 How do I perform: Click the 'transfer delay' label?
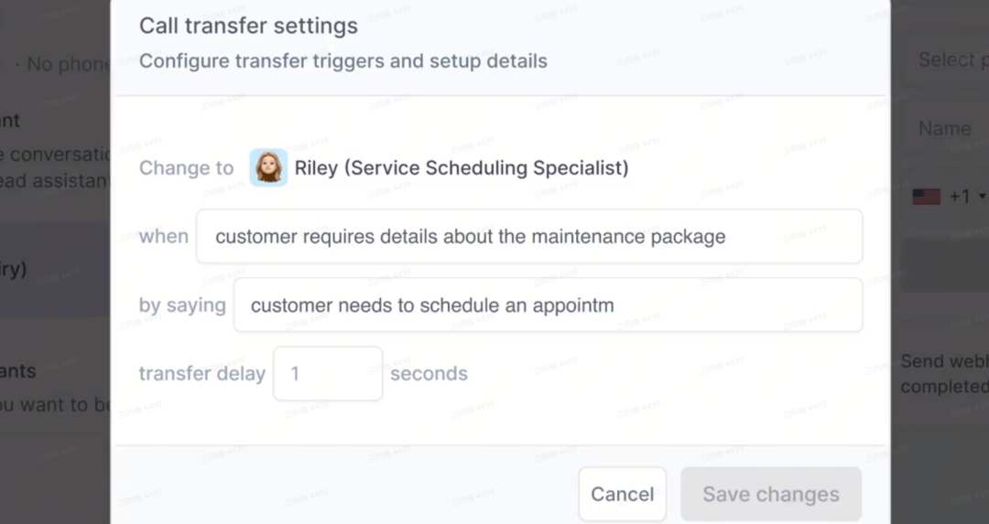201,373
